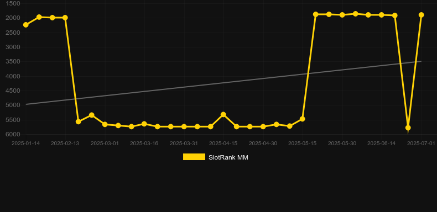The image size is (437, 212).
Task: Click the 2025-04-15 x-axis label
Action: point(223,144)
